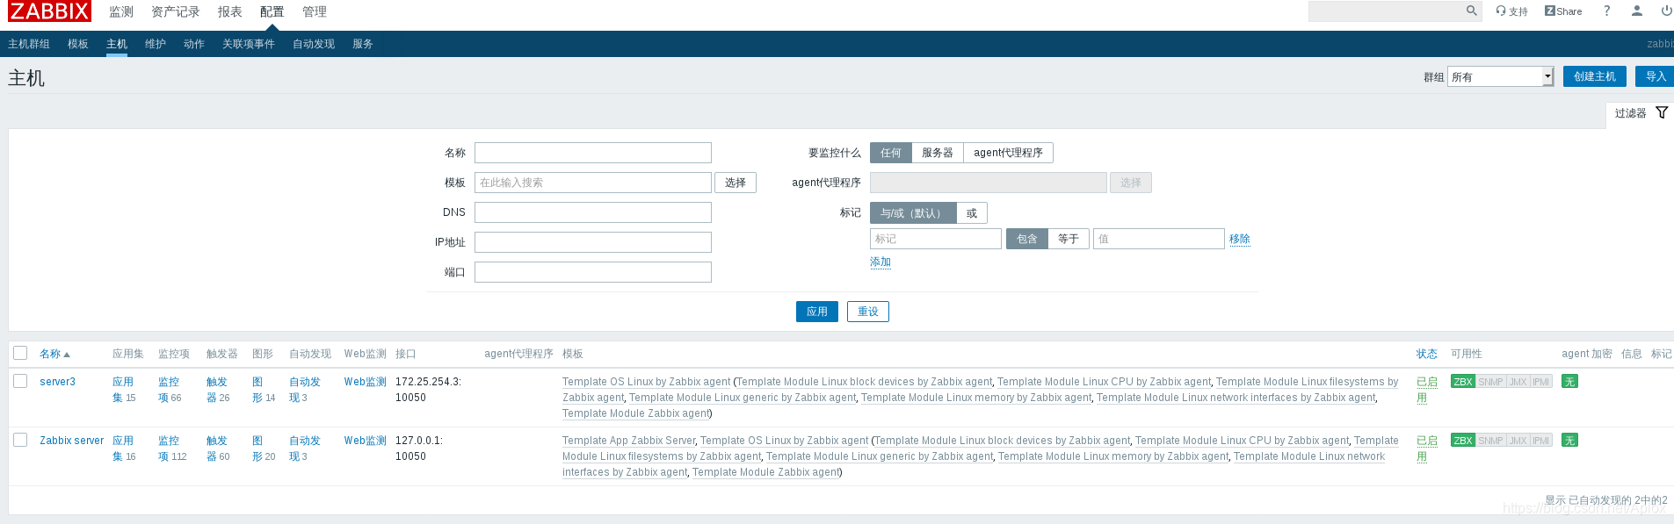Go to 动作 submenu
This screenshot has height=524, width=1674.
click(x=194, y=44)
